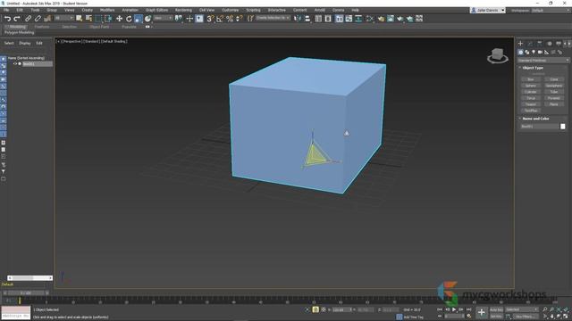Select the Shapes category icon
572x321 pixels.
(526, 53)
